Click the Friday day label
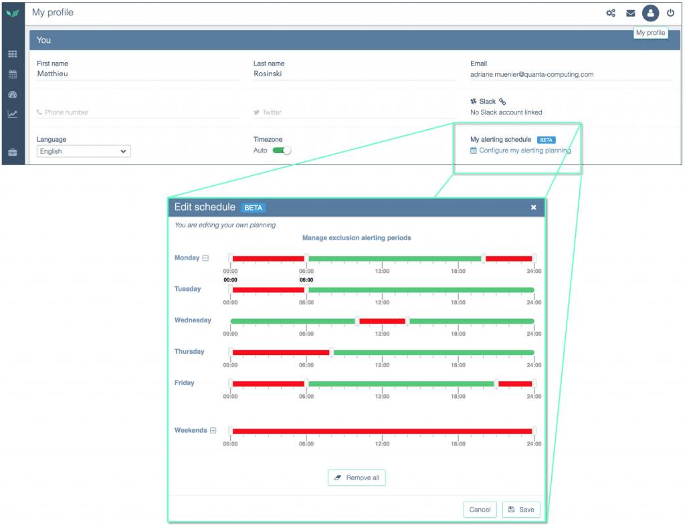The height and width of the screenshot is (527, 685). point(185,383)
